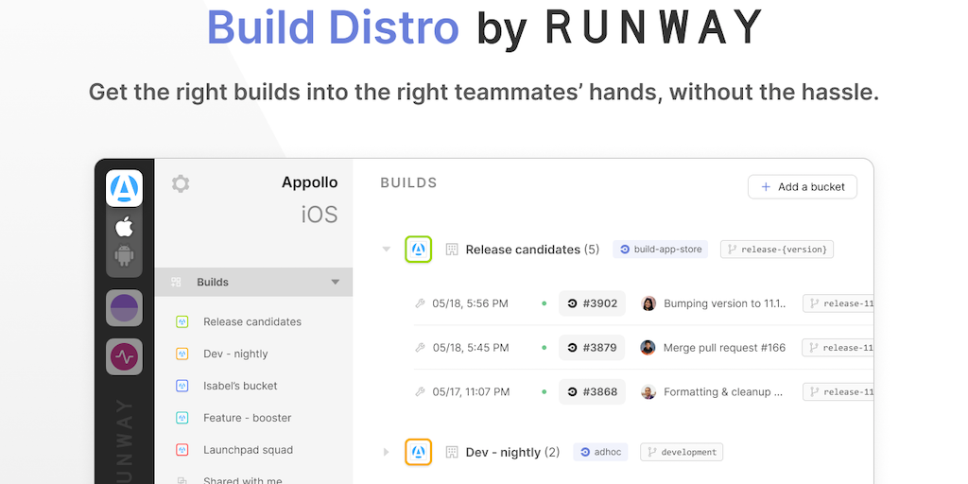The image size is (968, 484).
Task: Open build #3868
Action: point(592,392)
